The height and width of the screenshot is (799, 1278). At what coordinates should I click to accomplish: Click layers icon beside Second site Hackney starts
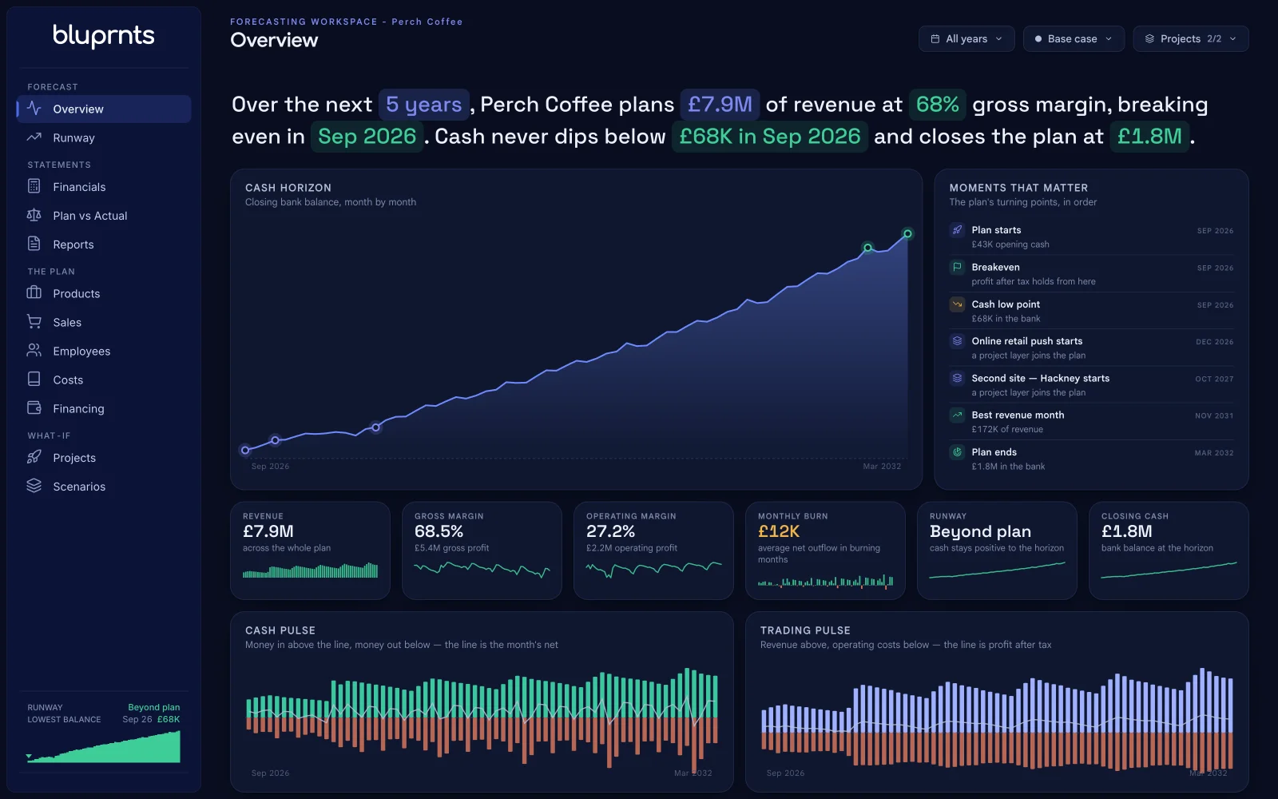pyautogui.click(x=957, y=378)
